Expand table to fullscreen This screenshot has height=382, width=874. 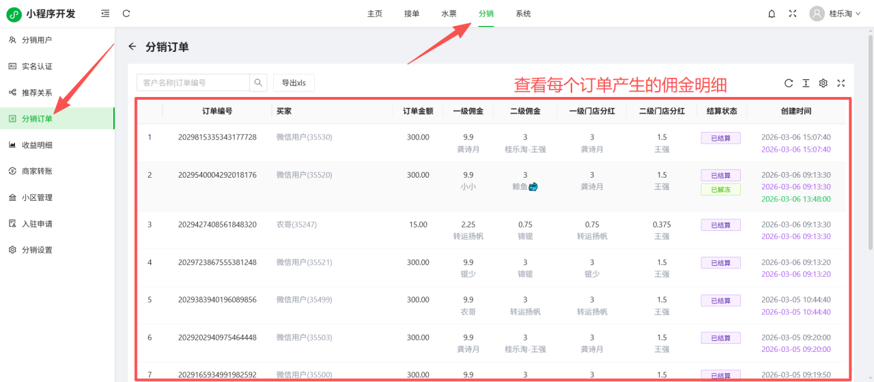click(841, 83)
